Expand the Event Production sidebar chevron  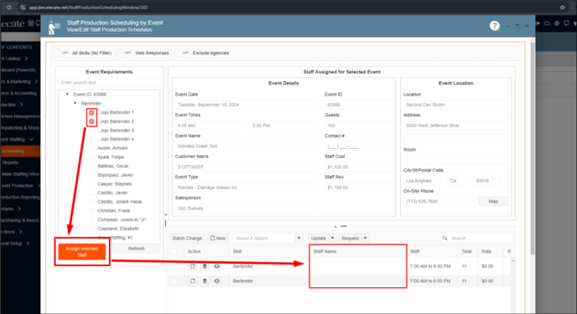tap(39, 185)
